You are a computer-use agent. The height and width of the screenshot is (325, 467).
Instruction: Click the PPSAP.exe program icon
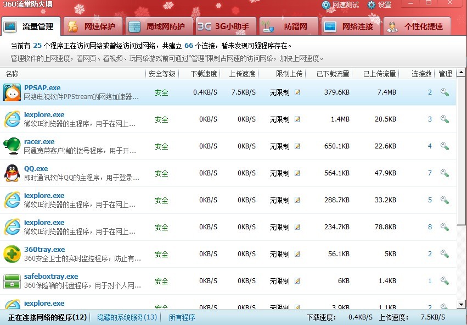click(12, 92)
